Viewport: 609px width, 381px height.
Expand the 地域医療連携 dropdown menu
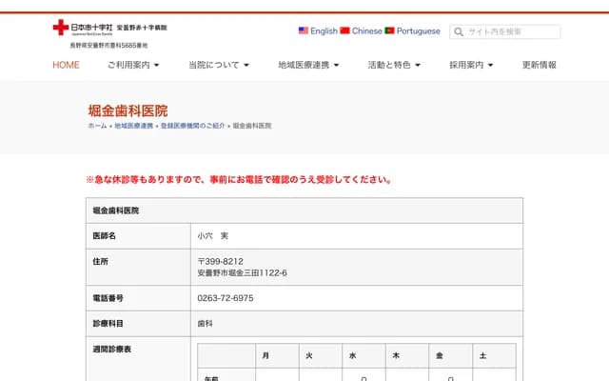tap(308, 65)
